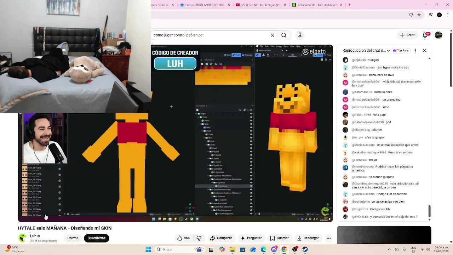Click the Compartir button

tap(221, 238)
